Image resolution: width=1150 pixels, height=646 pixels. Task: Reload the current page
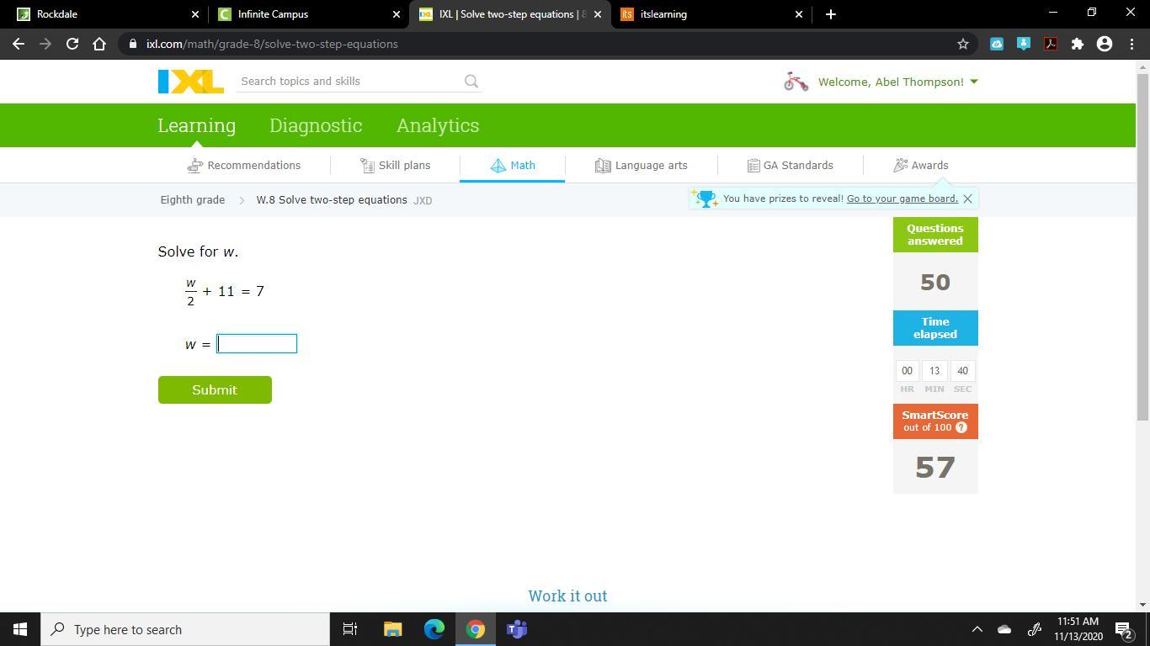pyautogui.click(x=72, y=44)
